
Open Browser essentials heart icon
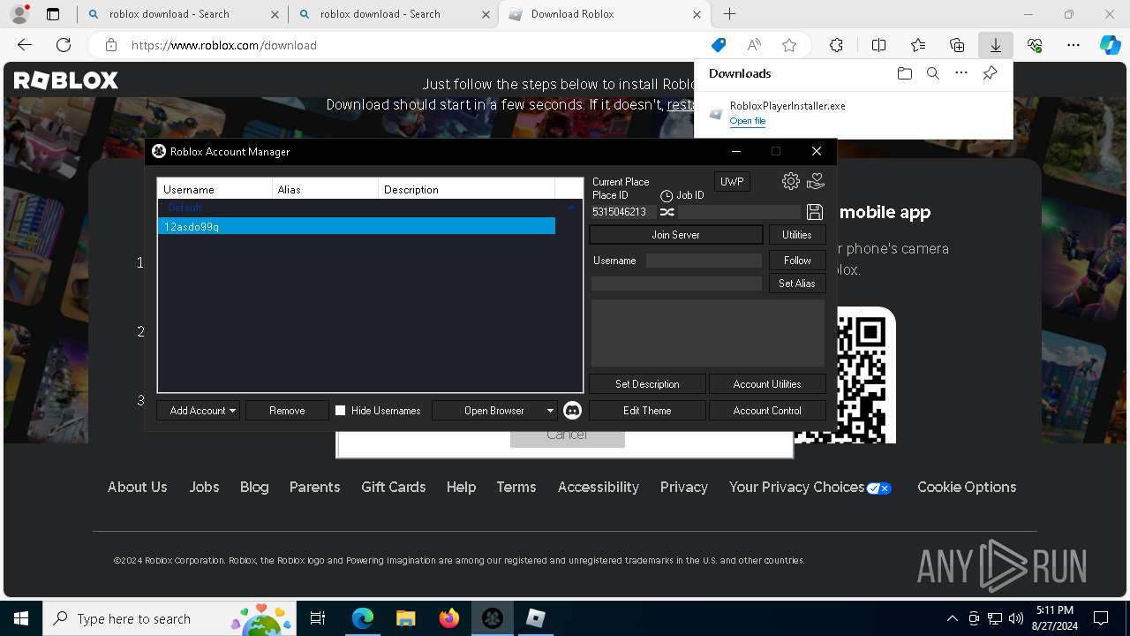click(1035, 45)
